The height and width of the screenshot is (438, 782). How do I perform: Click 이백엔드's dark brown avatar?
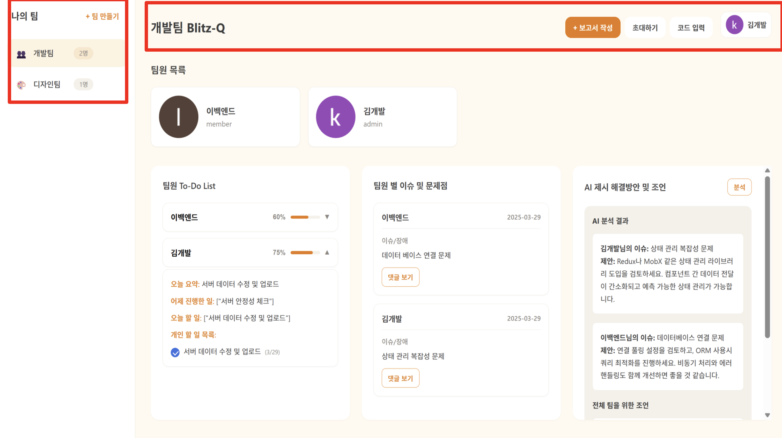tap(179, 117)
